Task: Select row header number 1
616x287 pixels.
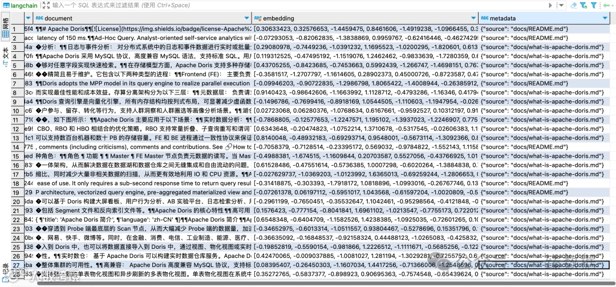Action: 17,29
